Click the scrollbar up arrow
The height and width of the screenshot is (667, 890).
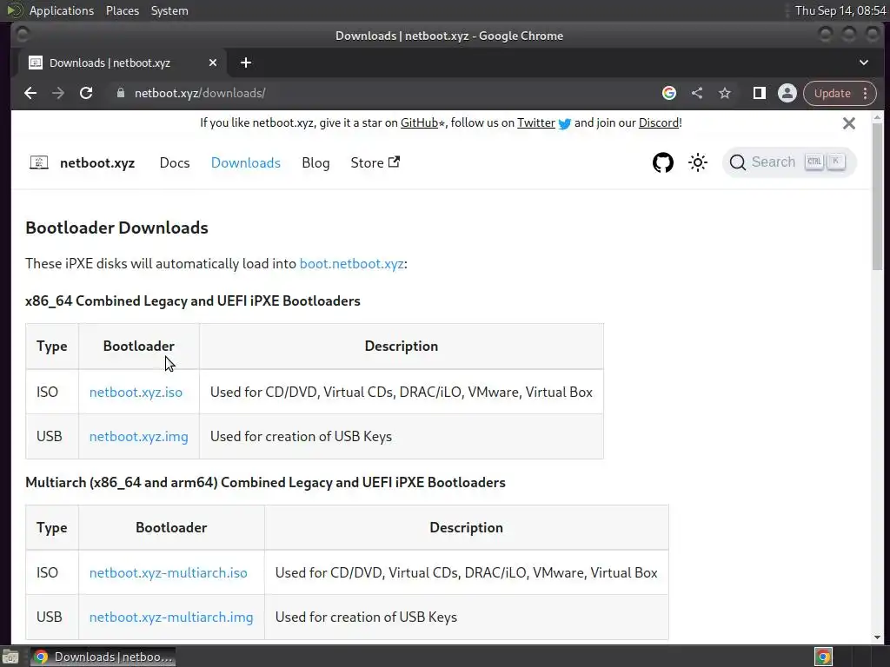(x=878, y=117)
